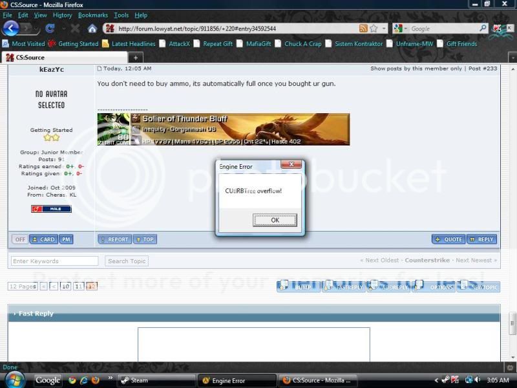The width and height of the screenshot is (517, 388).
Task: Click the PM icon next to CARD
Action: click(x=65, y=239)
